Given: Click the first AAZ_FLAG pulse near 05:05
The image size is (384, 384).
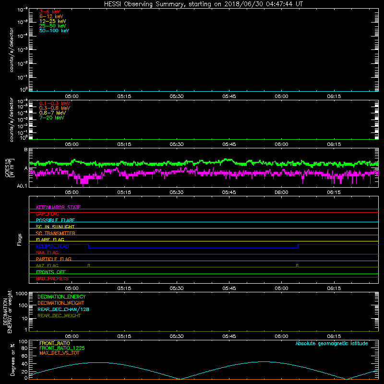Looking at the screenshot, I should (x=89, y=265).
